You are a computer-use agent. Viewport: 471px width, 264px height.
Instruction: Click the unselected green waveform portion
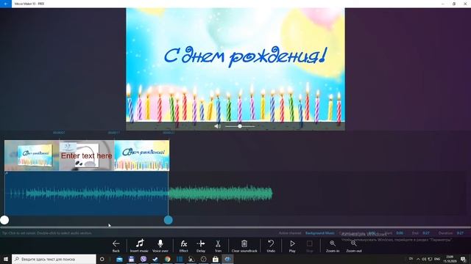click(221, 194)
